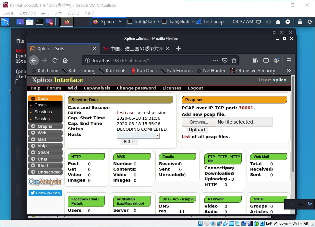Viewport: 315px width, 227px height.
Task: Click the back navigation arrow
Action: click(34, 60)
